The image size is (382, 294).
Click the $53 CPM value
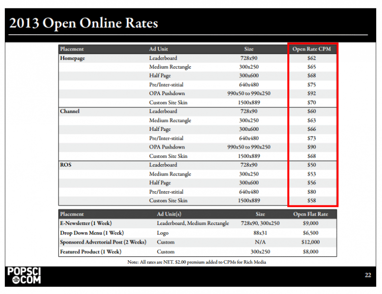[x=311, y=174]
